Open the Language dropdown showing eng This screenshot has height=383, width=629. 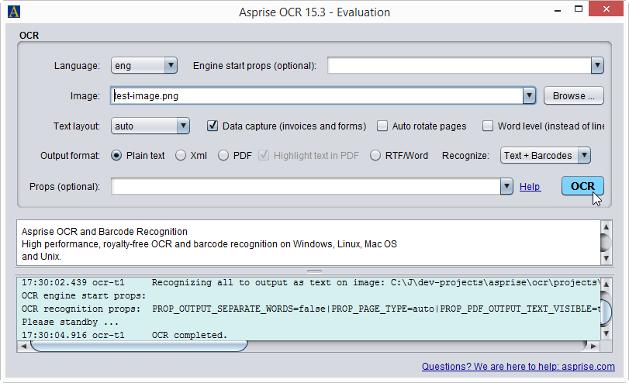click(x=144, y=66)
